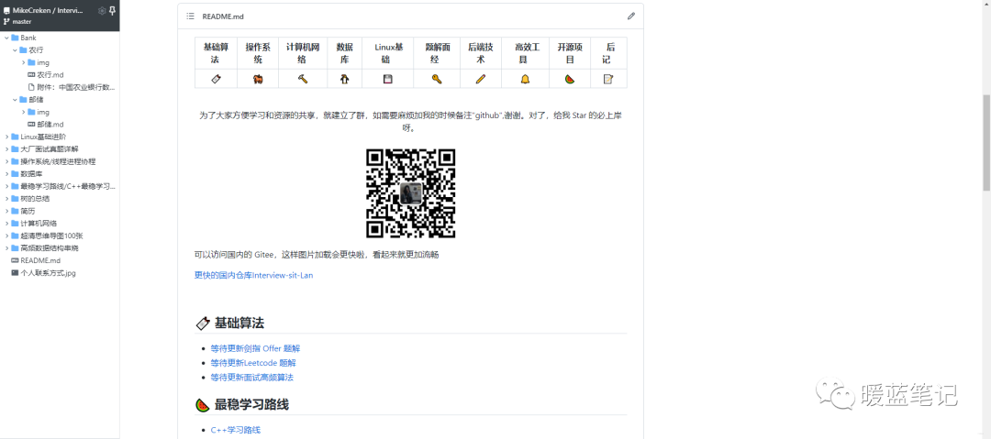Expand the img folder under 农行
This screenshot has height=439, width=991.
pos(23,62)
